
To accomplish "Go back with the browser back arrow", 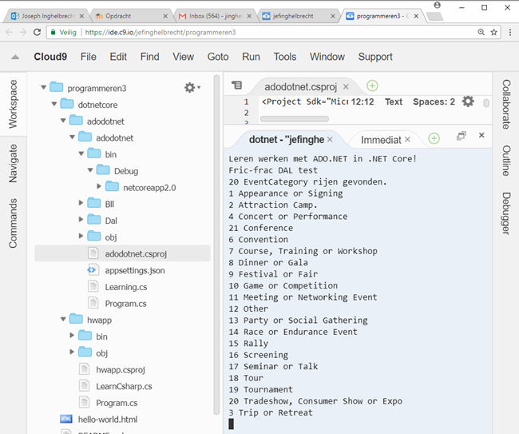I will (10, 32).
